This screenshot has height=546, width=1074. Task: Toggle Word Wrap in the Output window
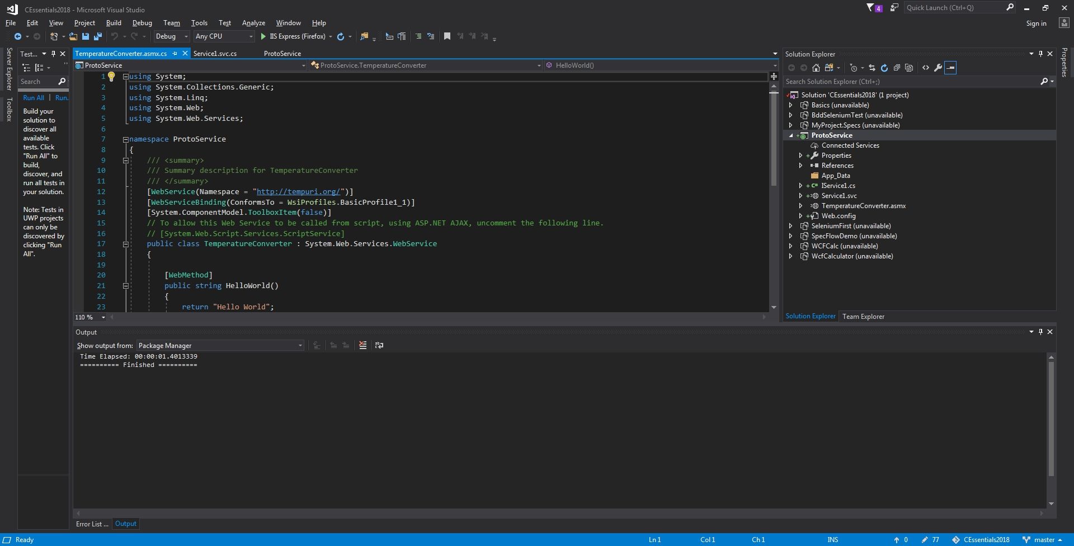(x=379, y=345)
